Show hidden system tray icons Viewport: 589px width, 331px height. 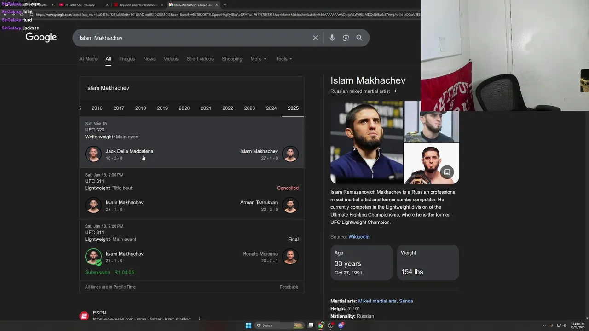pos(544,325)
